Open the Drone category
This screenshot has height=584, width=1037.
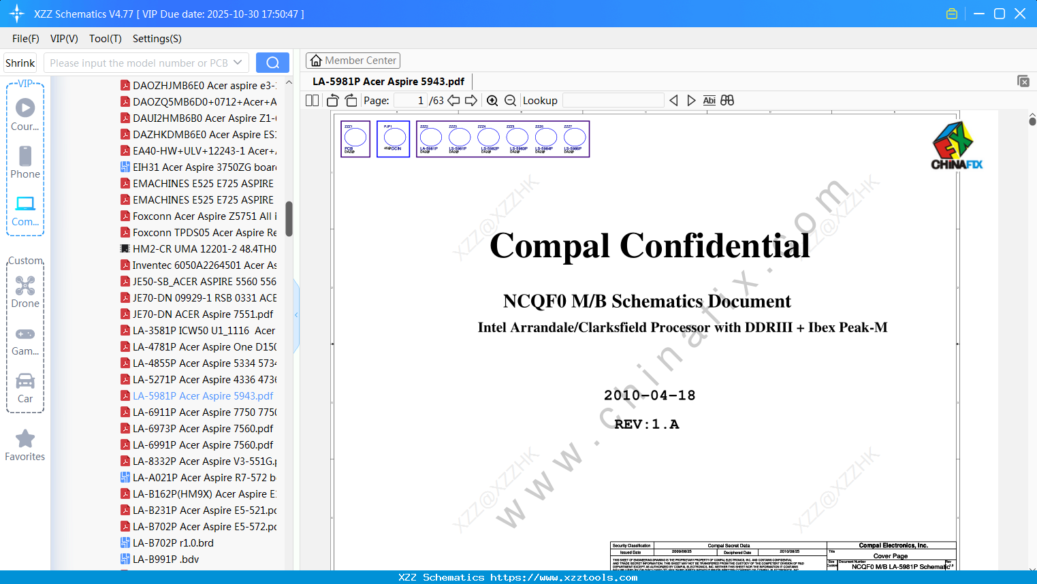25,292
